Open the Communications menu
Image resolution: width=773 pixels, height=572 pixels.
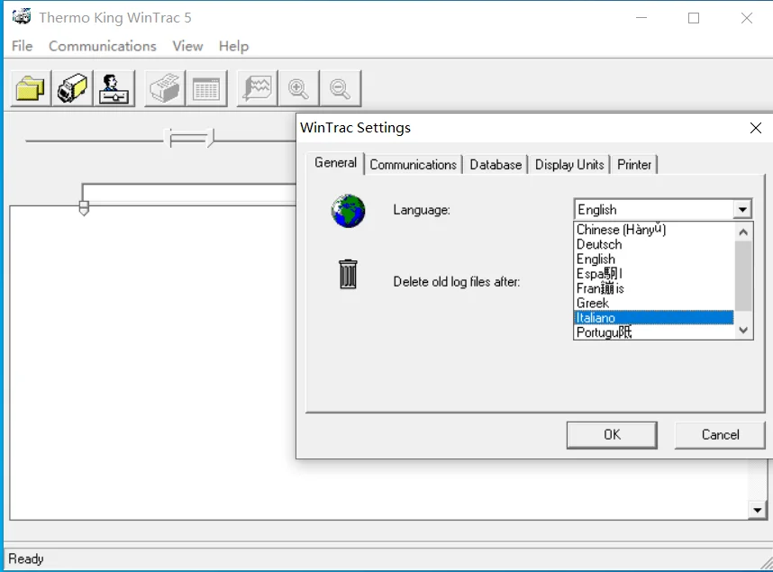tap(103, 46)
